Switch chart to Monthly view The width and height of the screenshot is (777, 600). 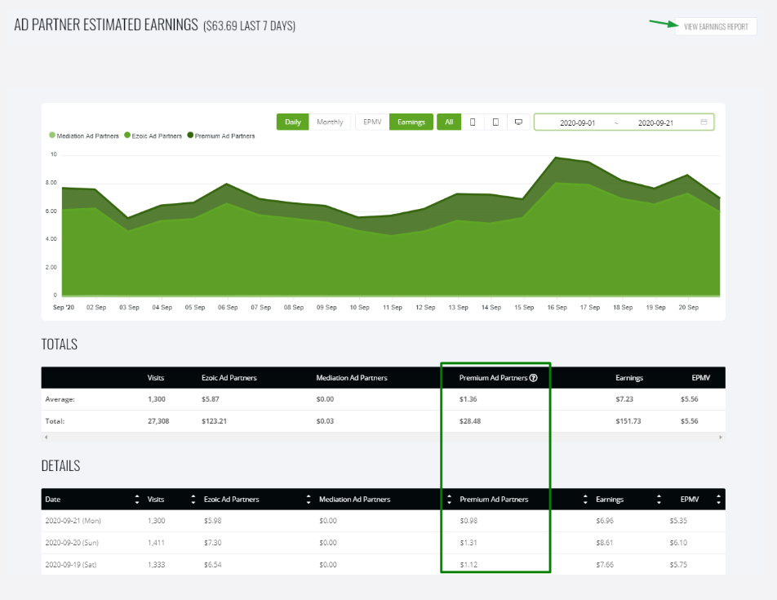[x=330, y=122]
